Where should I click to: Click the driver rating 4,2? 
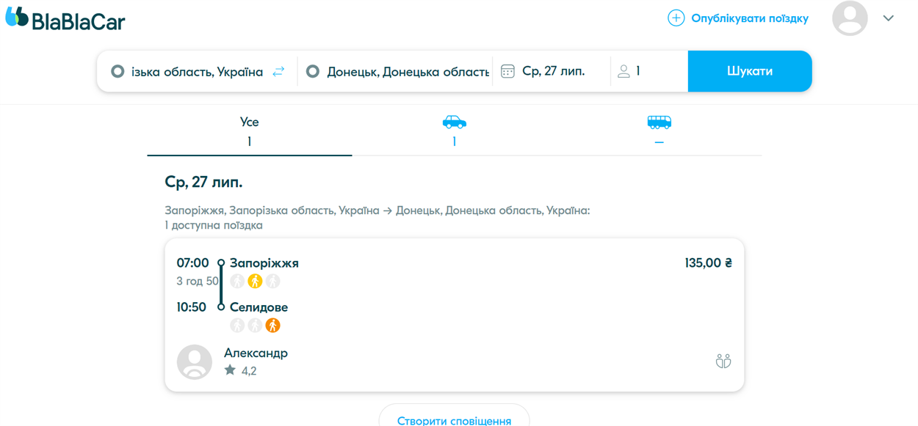249,371
